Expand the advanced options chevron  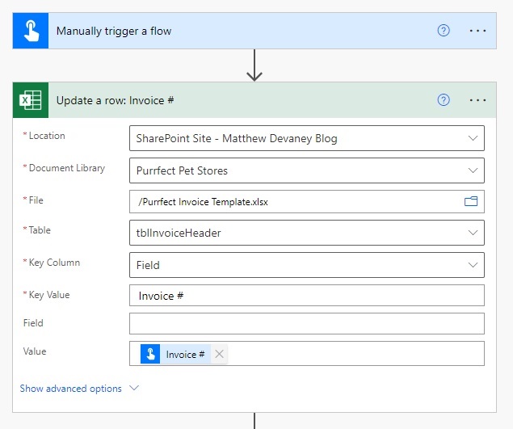[x=134, y=388]
